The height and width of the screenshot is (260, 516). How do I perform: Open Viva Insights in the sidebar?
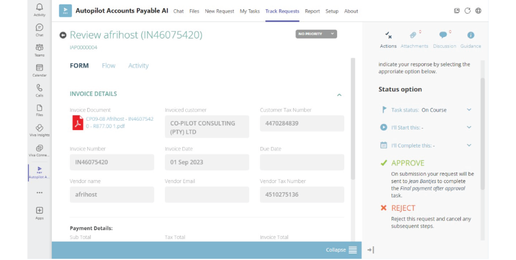pyautogui.click(x=40, y=130)
